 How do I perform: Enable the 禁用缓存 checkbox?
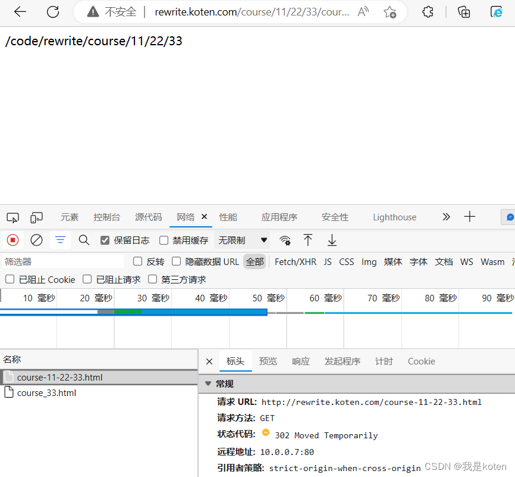tap(163, 239)
